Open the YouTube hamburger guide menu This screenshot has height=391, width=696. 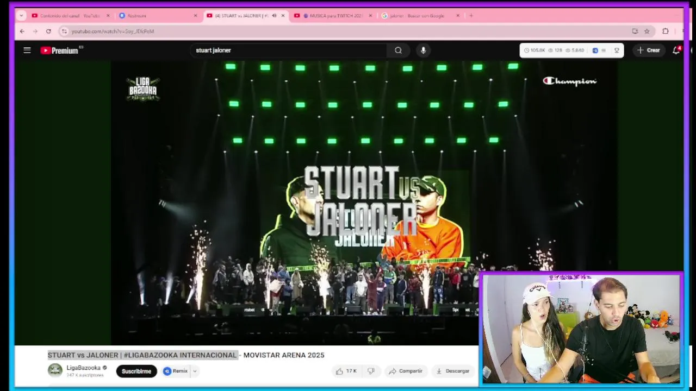point(27,51)
